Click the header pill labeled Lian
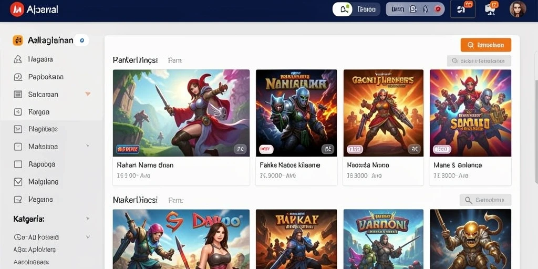 tap(415, 9)
